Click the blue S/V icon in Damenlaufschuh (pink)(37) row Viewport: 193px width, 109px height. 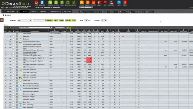pos(21,83)
